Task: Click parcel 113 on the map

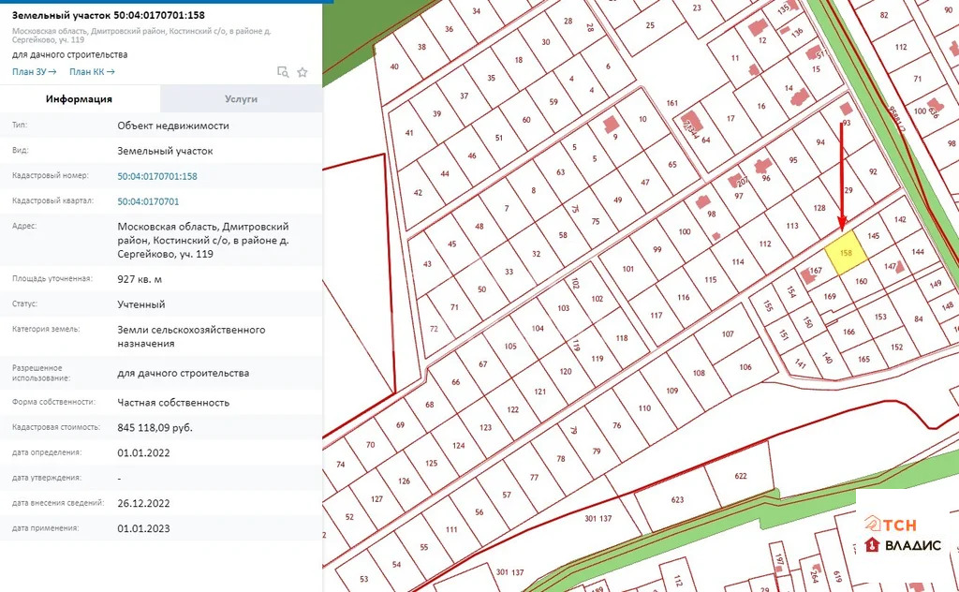Action: coord(792,226)
